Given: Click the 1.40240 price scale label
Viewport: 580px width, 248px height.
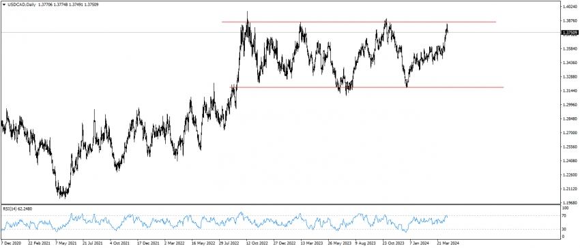Looking at the screenshot, I should click(569, 7).
